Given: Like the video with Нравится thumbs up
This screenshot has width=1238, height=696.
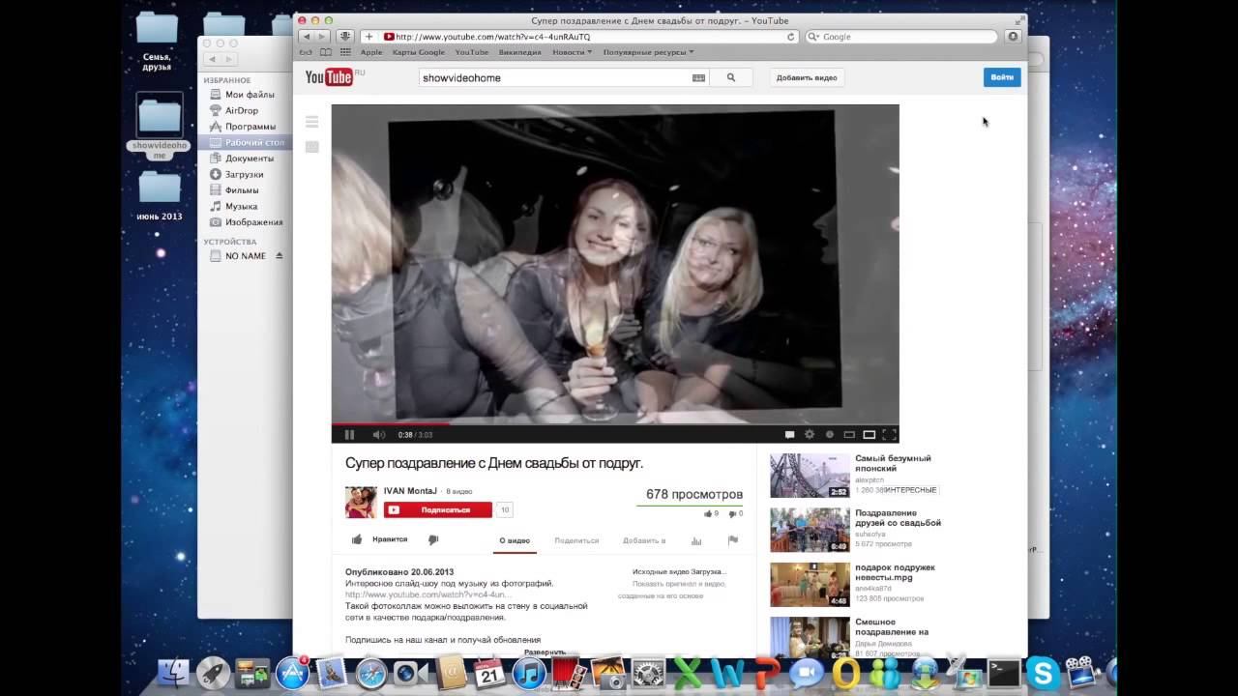Looking at the screenshot, I should pos(380,539).
